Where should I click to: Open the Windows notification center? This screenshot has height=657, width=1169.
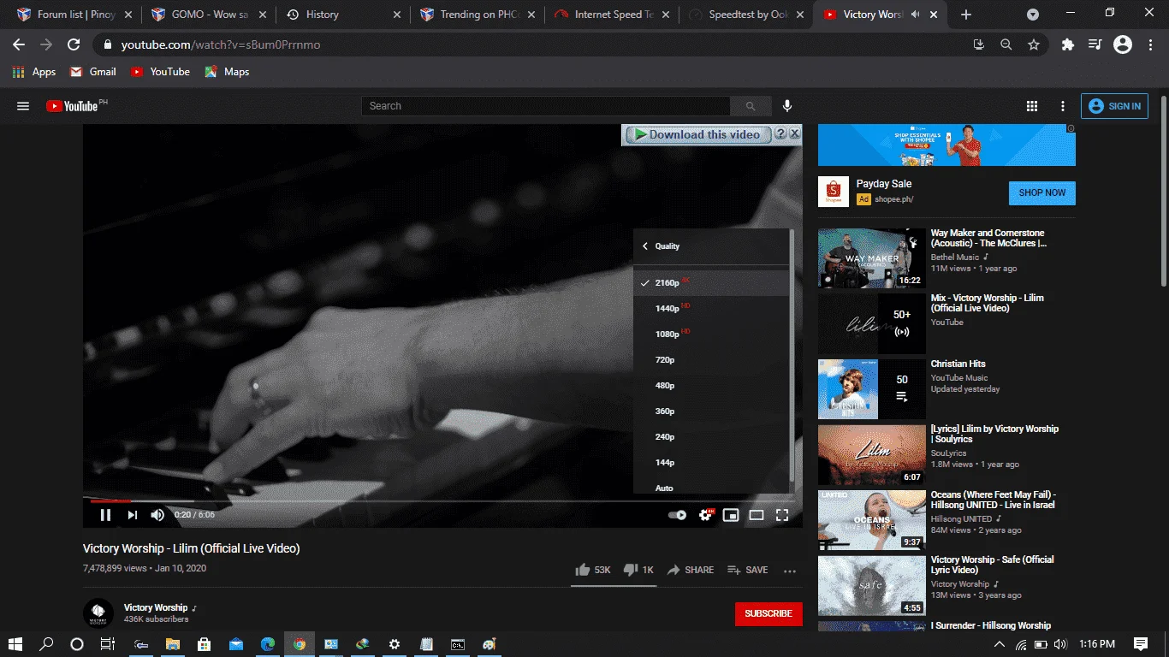click(1141, 644)
